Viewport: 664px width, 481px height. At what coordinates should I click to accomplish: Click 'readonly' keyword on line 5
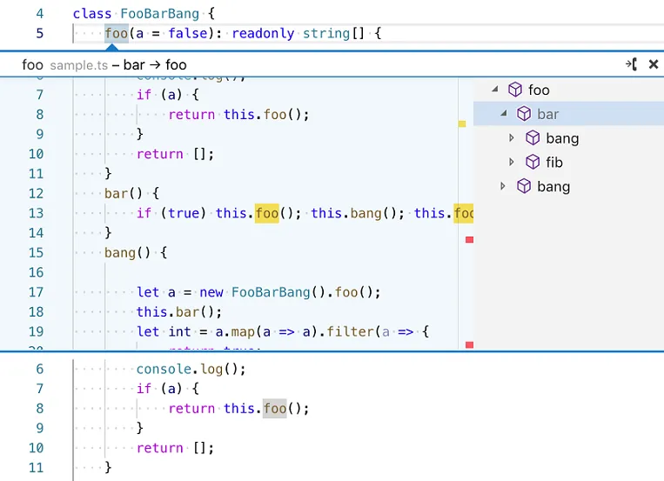coord(263,33)
